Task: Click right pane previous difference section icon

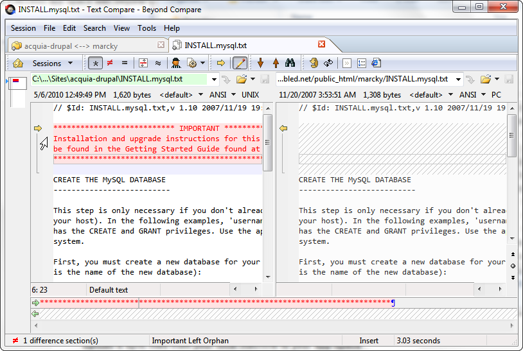Action: tap(513, 254)
